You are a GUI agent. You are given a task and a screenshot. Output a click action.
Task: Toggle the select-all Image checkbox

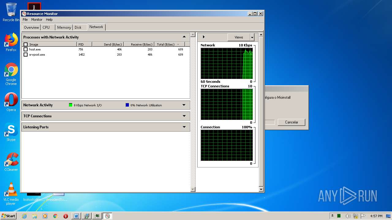(x=26, y=45)
